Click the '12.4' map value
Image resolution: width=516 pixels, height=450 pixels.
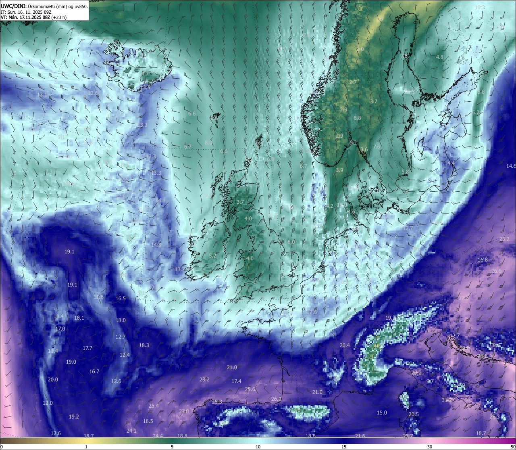pyautogui.click(x=125, y=355)
